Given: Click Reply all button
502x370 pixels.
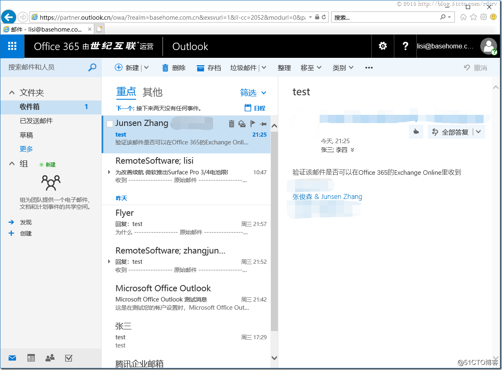Looking at the screenshot, I should coord(450,132).
